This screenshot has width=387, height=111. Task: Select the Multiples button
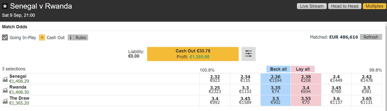(374, 6)
